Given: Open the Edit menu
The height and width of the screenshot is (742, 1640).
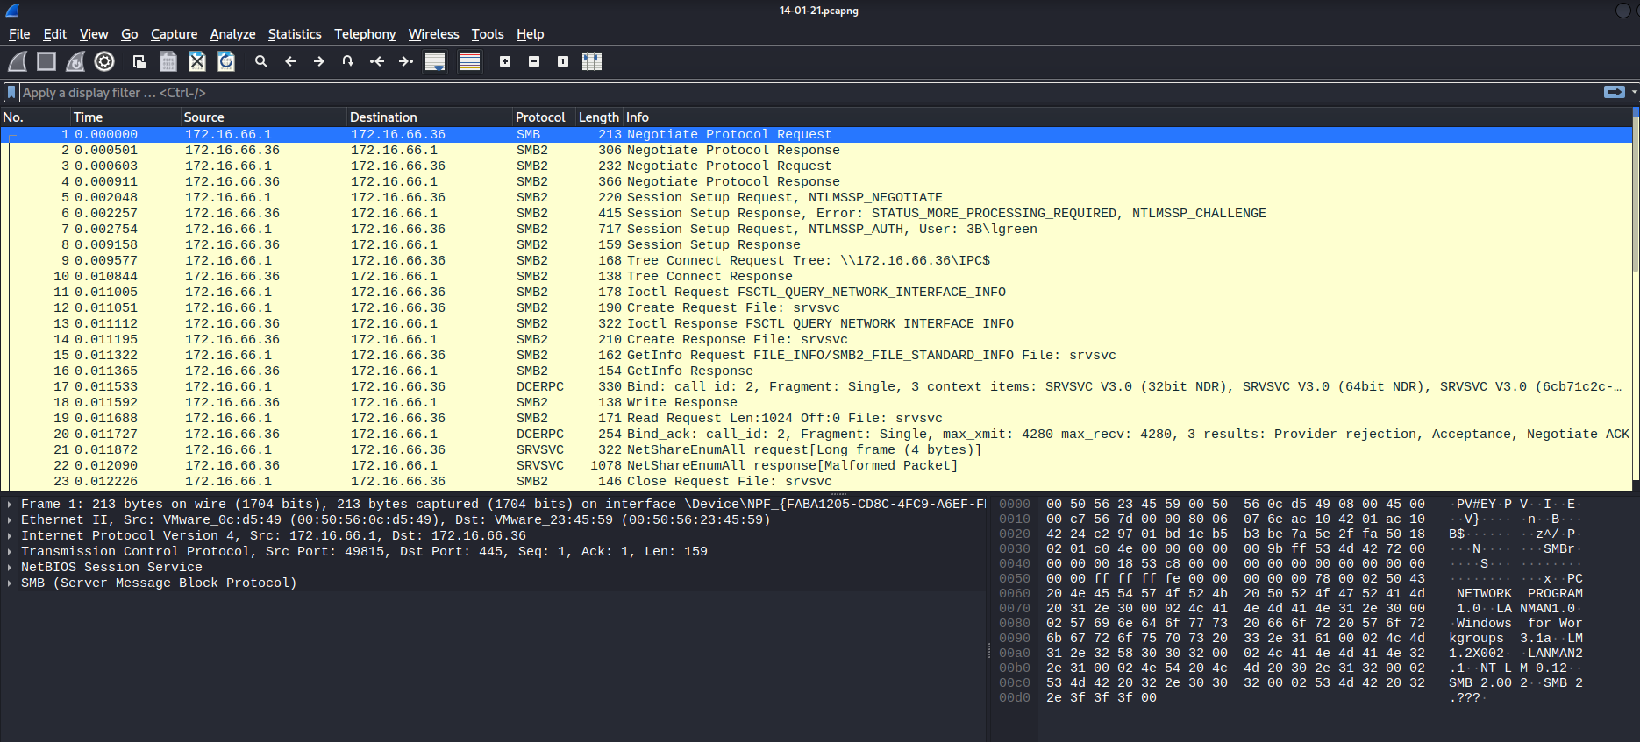Looking at the screenshot, I should coord(55,34).
